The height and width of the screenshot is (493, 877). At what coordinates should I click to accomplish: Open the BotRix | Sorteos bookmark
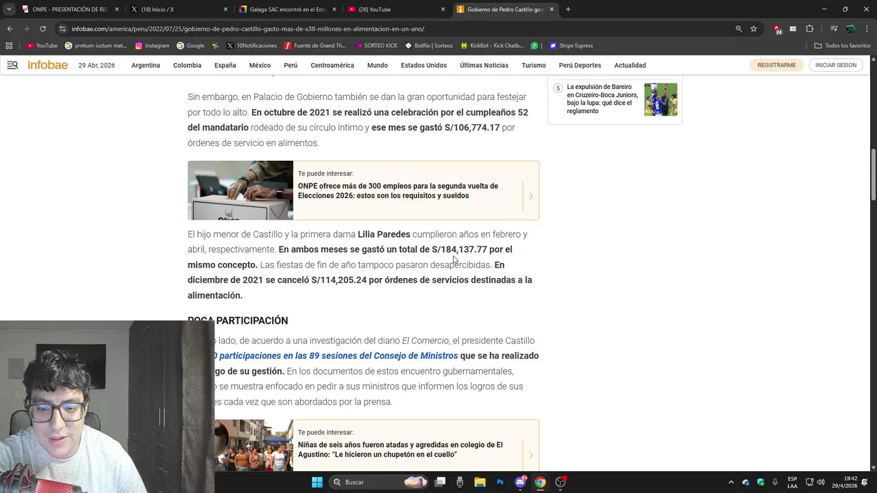pyautogui.click(x=429, y=46)
